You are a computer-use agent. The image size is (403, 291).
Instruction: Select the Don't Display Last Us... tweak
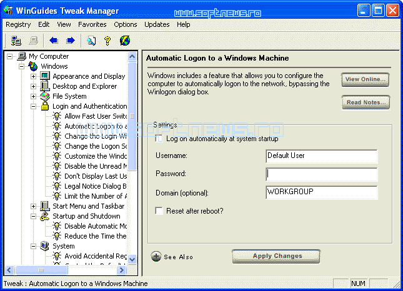[x=96, y=176]
